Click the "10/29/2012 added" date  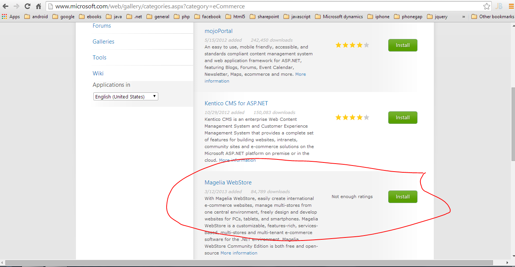pyautogui.click(x=225, y=112)
